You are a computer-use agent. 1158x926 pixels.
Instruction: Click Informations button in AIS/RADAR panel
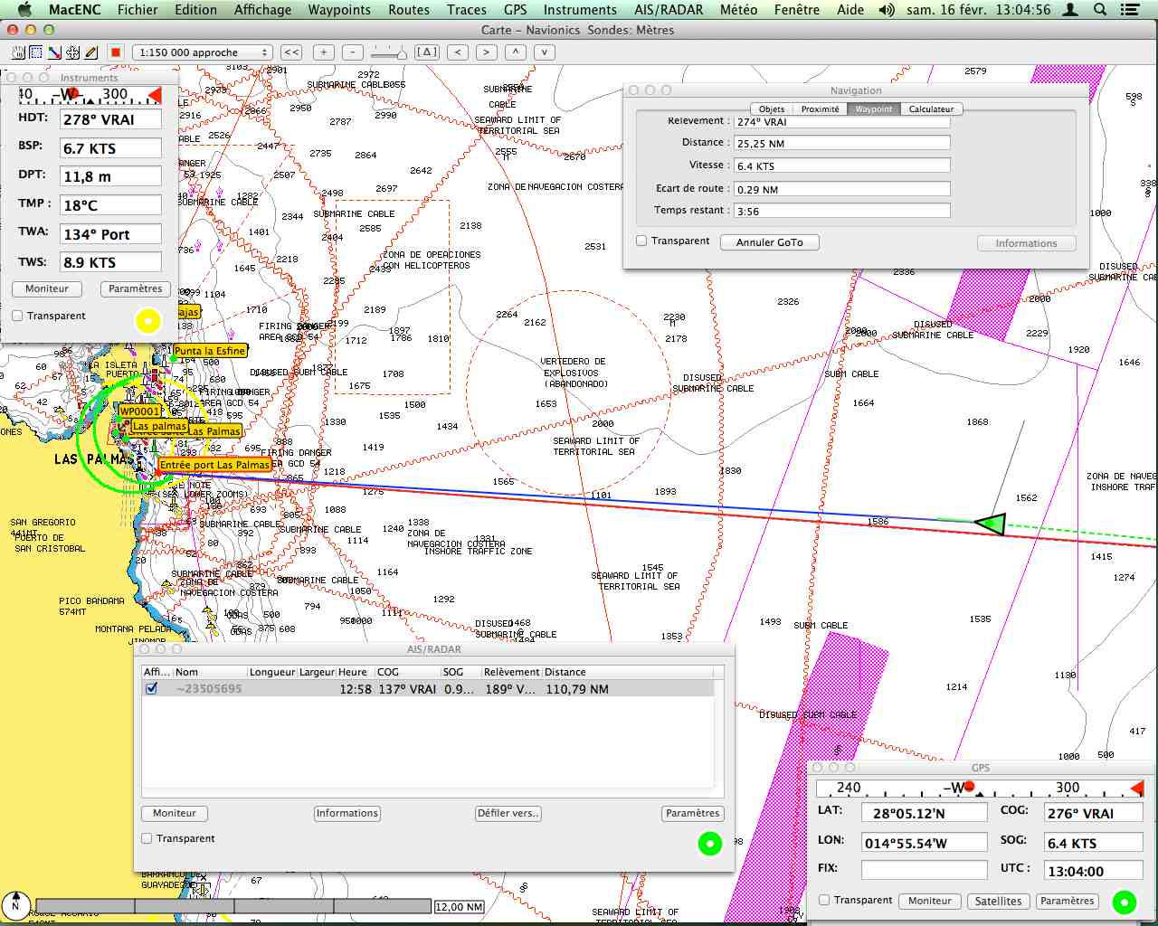(x=347, y=813)
